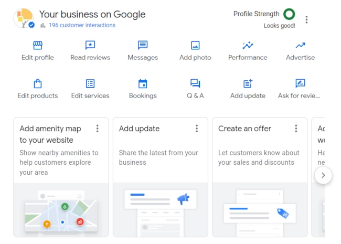This screenshot has width=341, height=244.
Task: Open the Read reviews star icon
Action: coord(90,45)
